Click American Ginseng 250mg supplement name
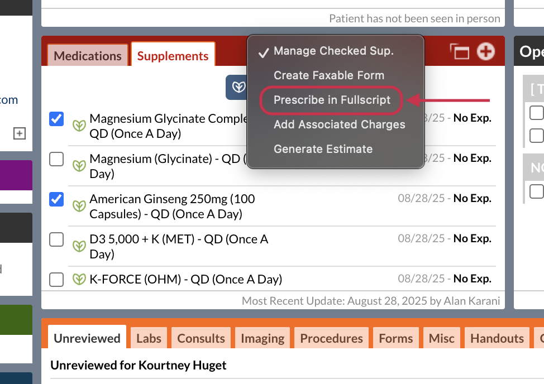The width and height of the screenshot is (544, 384). coord(172,206)
